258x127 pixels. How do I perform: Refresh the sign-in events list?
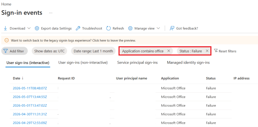(115, 28)
